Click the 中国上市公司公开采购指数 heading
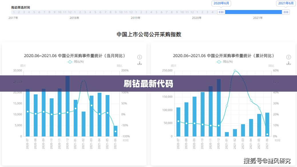Image resolution: width=297 pixels, height=167 pixels. (149, 34)
